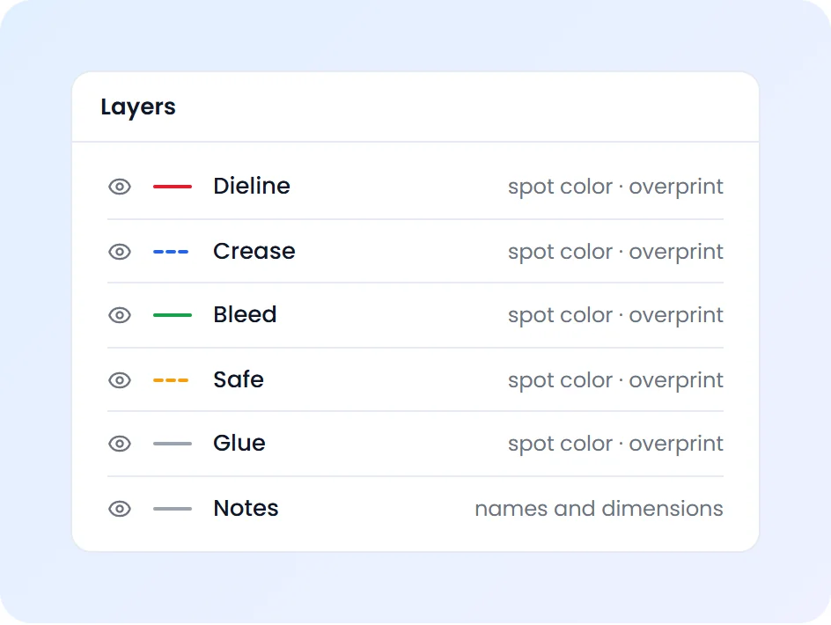Click the gray Notes line swatch
This screenshot has width=831, height=625.
tap(173, 509)
